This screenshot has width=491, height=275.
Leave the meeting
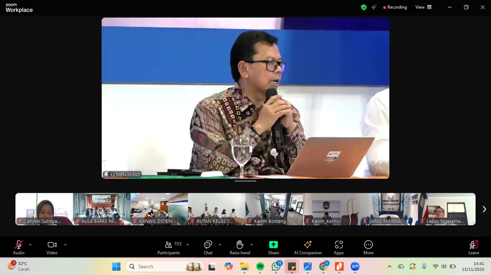tap(474, 247)
